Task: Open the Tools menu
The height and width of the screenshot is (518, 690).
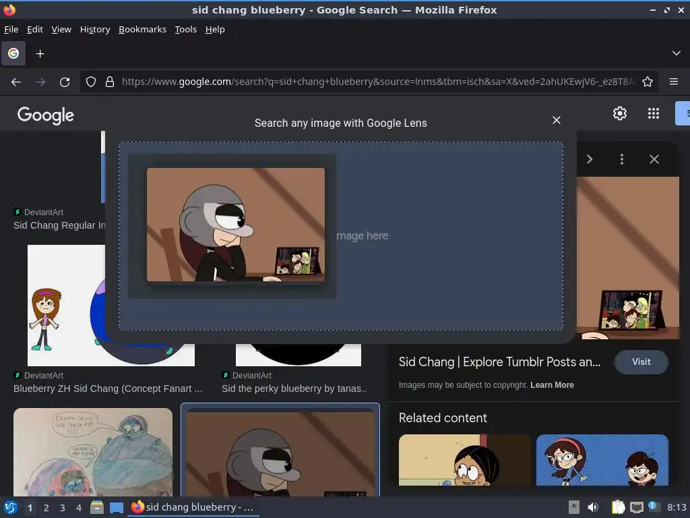Action: coord(186,30)
